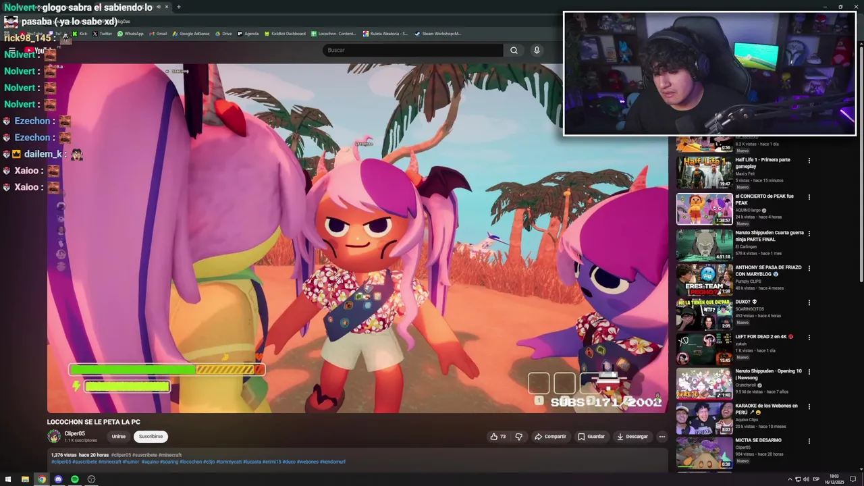The width and height of the screenshot is (864, 486).
Task: Open Spotify from the taskbar
Action: click(x=75, y=479)
